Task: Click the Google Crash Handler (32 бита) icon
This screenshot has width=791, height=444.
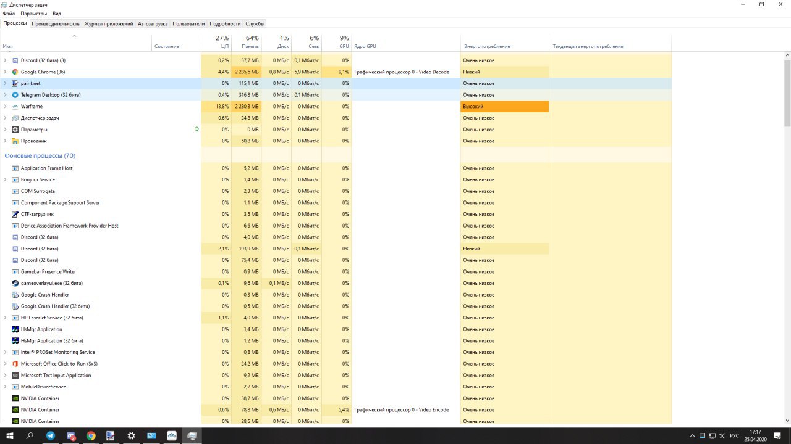Action: [x=15, y=306]
